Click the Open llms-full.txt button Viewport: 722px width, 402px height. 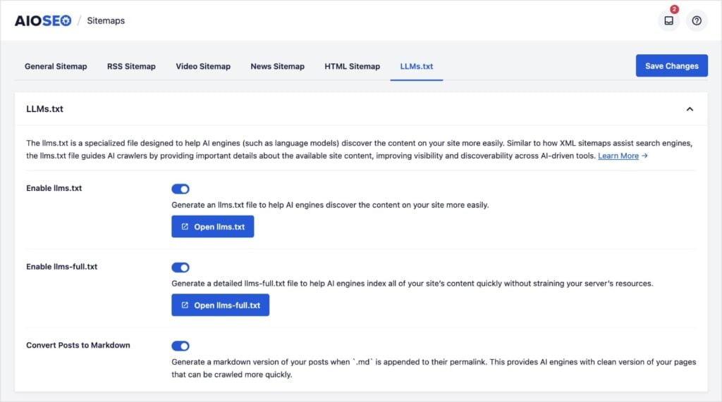[220, 306]
